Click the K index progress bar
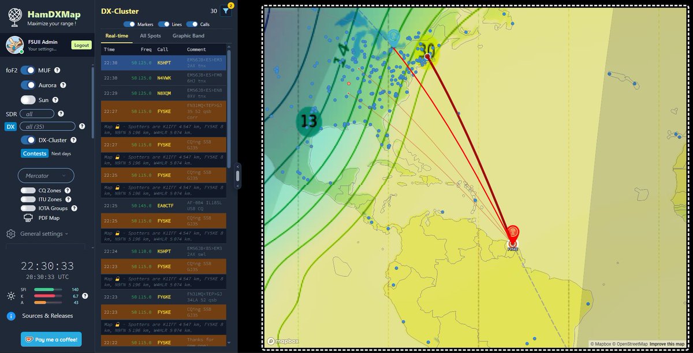 pyautogui.click(x=48, y=296)
